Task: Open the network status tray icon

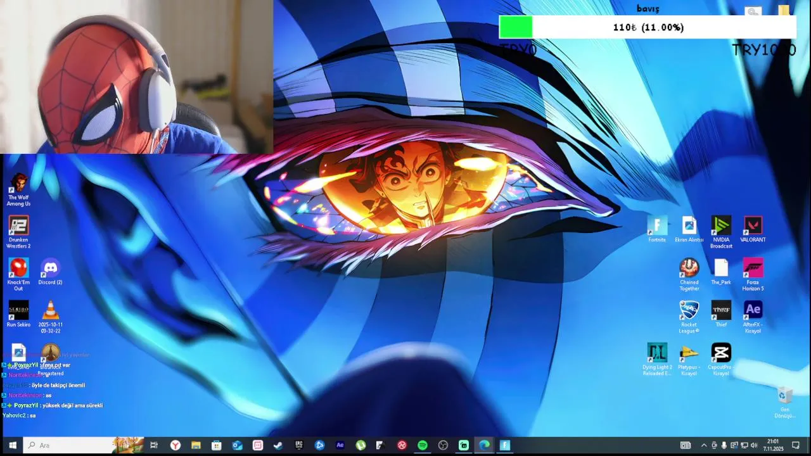Action: click(744, 445)
